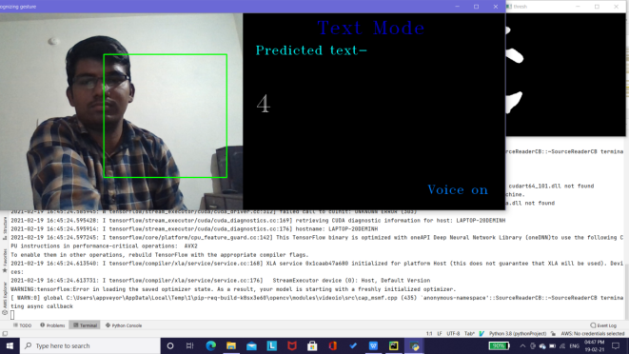Select the Terminal tab
This screenshot has width=629, height=354.
click(85, 325)
